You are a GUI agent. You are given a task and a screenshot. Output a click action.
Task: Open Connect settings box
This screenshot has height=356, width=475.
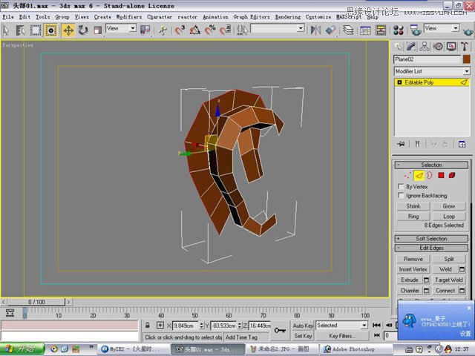click(x=462, y=291)
